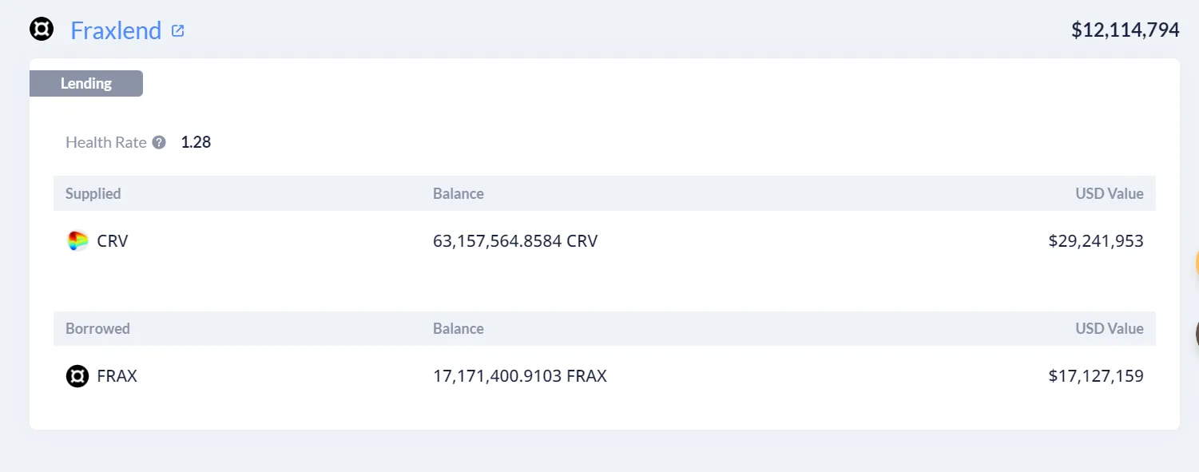The height and width of the screenshot is (472, 1199).
Task: Select the Lending tab label
Action: (86, 83)
